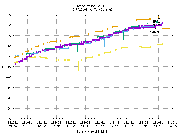Click the y-axis tick label 10
Screen dimensions: 178x134
[9, 46]
